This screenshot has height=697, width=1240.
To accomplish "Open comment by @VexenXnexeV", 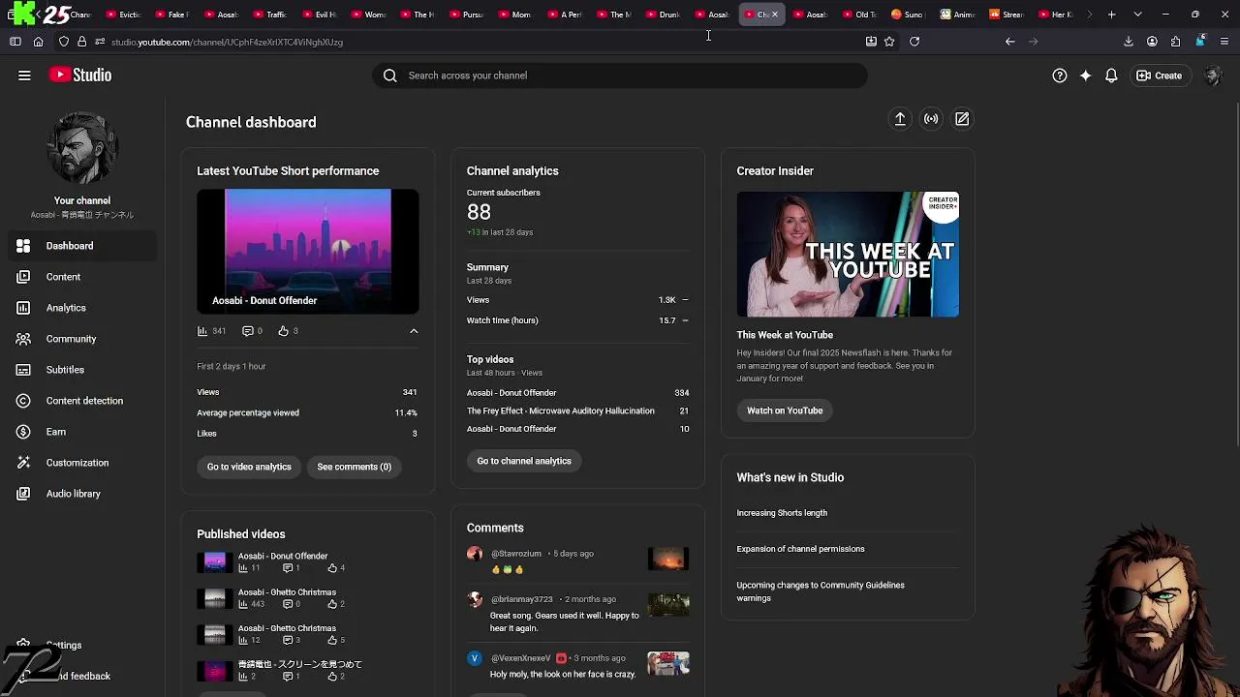I will click(x=577, y=666).
